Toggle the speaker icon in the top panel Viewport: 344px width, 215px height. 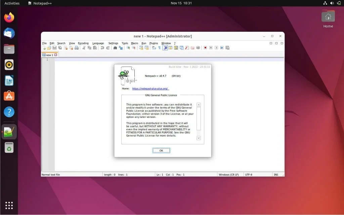click(x=332, y=3)
